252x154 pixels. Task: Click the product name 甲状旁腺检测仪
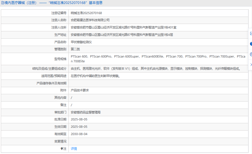coord(81,42)
